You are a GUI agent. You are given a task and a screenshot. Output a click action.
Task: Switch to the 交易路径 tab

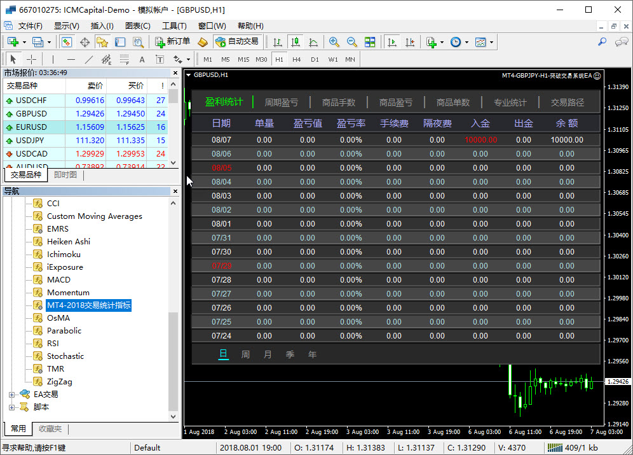pyautogui.click(x=567, y=102)
